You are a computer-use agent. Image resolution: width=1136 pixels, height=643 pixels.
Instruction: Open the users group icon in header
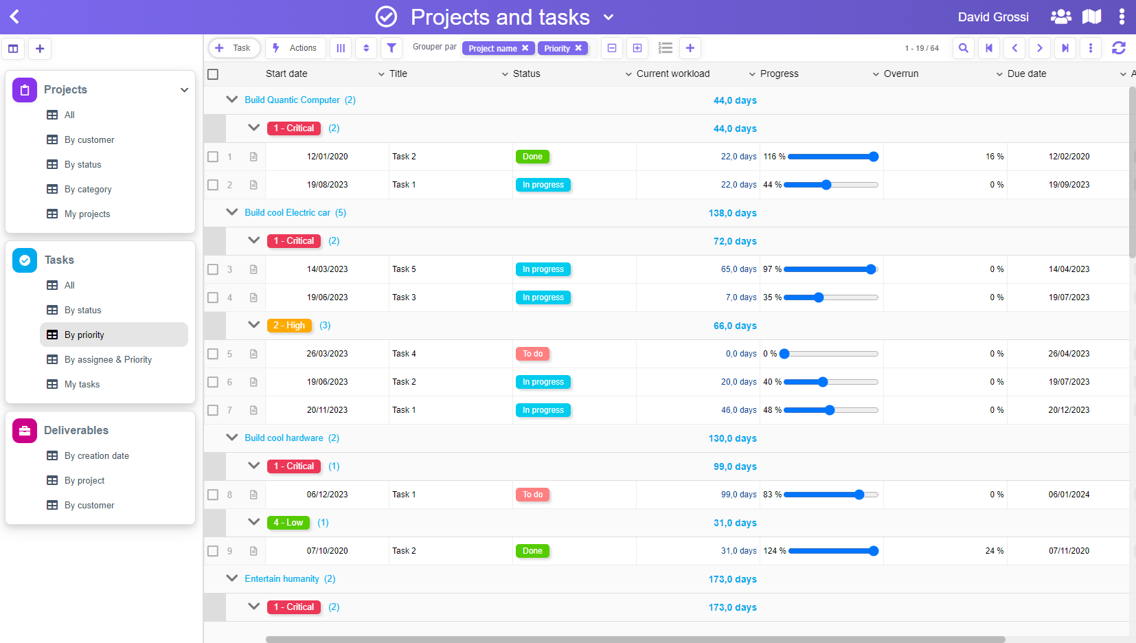point(1060,16)
